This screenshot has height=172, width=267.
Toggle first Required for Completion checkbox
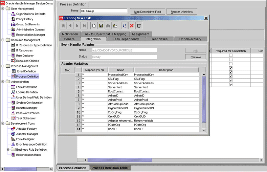(x=231, y=55)
